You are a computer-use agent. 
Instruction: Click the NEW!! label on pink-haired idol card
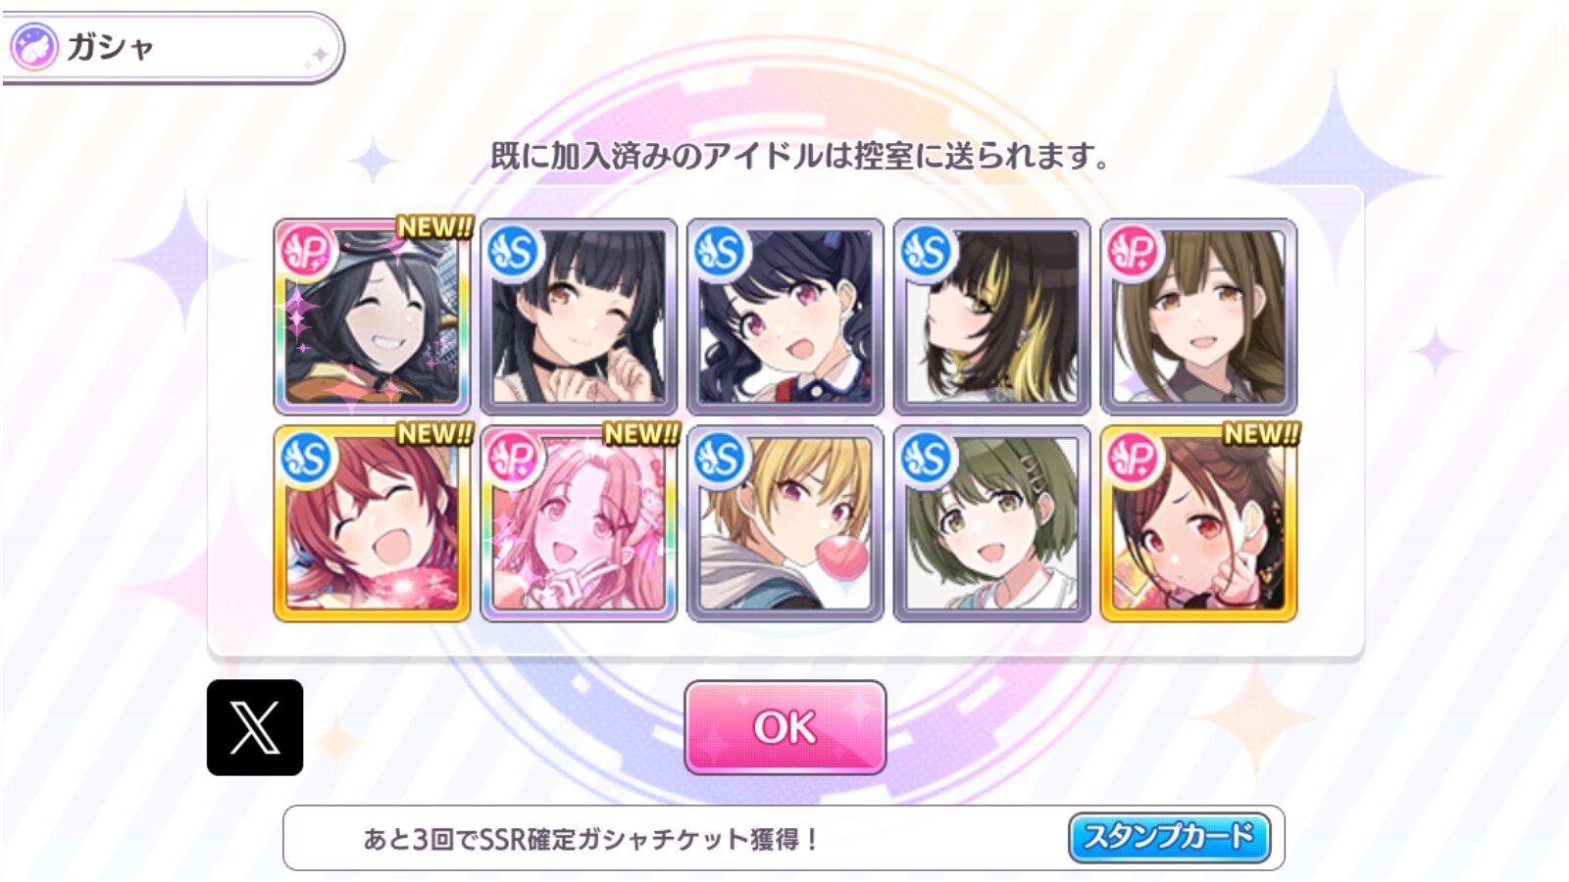(641, 433)
